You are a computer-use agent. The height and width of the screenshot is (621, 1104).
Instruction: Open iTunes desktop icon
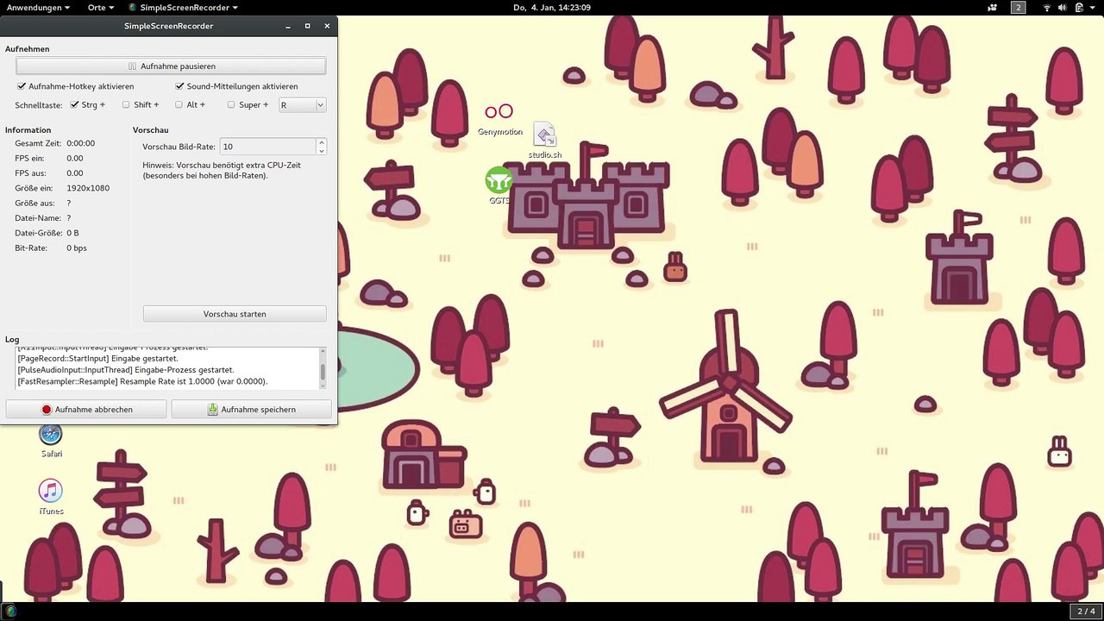pyautogui.click(x=51, y=497)
